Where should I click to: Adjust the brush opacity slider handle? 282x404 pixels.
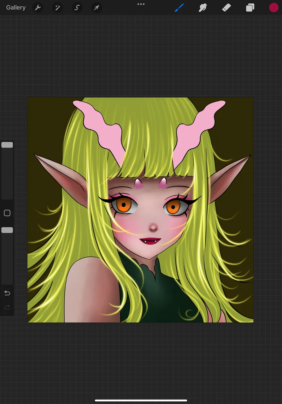[7, 230]
